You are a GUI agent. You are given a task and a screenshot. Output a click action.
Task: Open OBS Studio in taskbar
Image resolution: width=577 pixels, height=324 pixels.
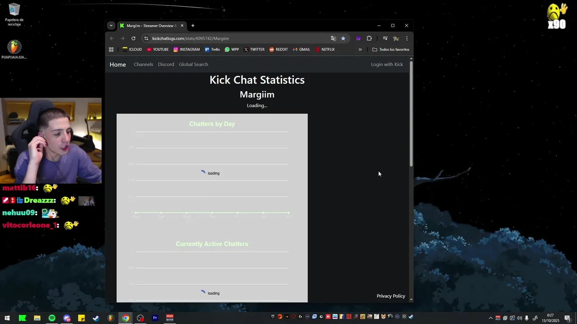[141, 318]
